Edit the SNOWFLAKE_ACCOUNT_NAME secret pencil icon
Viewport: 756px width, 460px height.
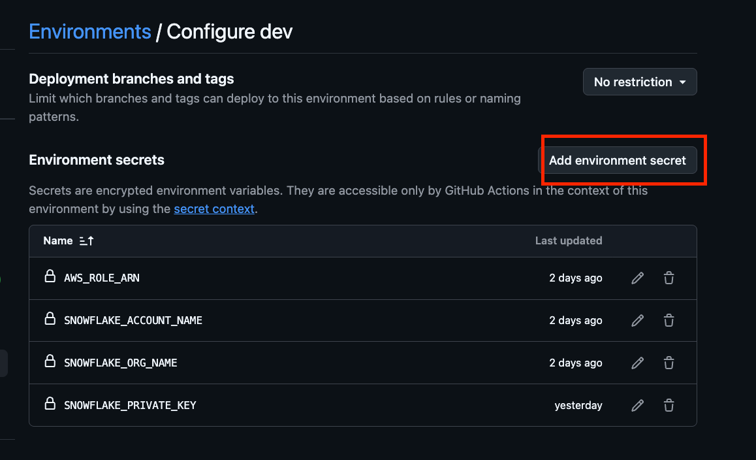(638, 321)
